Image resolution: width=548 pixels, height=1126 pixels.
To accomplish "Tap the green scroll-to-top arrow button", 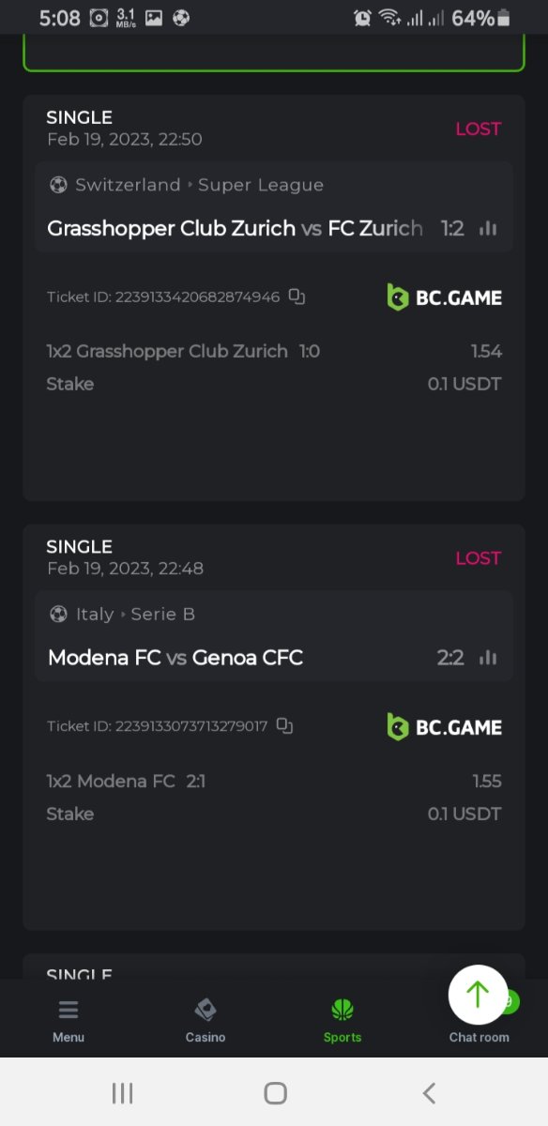I will pyautogui.click(x=478, y=995).
